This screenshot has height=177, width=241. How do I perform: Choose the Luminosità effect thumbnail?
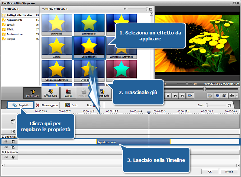pyautogui.click(x=57, y=25)
